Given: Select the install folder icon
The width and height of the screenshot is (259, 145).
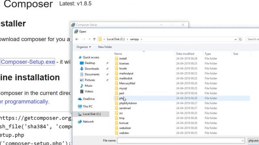Looking at the screenshot, I should pyautogui.click(x=117, y=58).
